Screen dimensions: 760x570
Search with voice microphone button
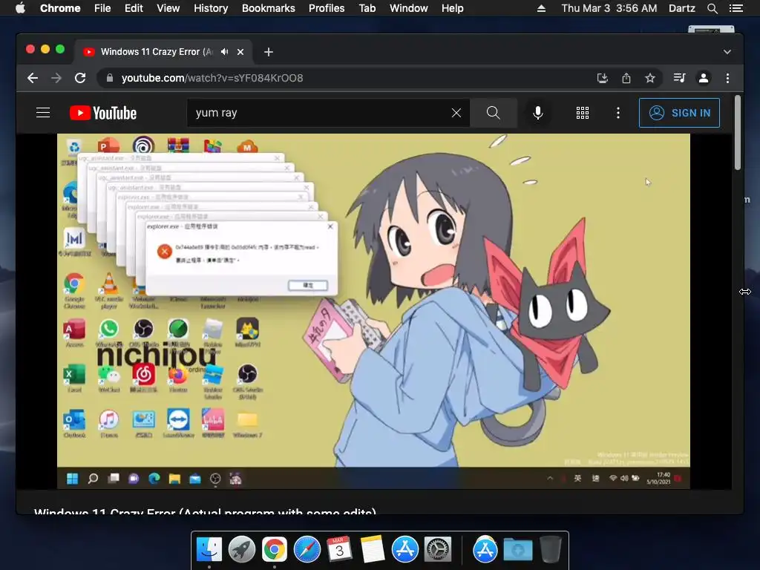click(x=537, y=113)
